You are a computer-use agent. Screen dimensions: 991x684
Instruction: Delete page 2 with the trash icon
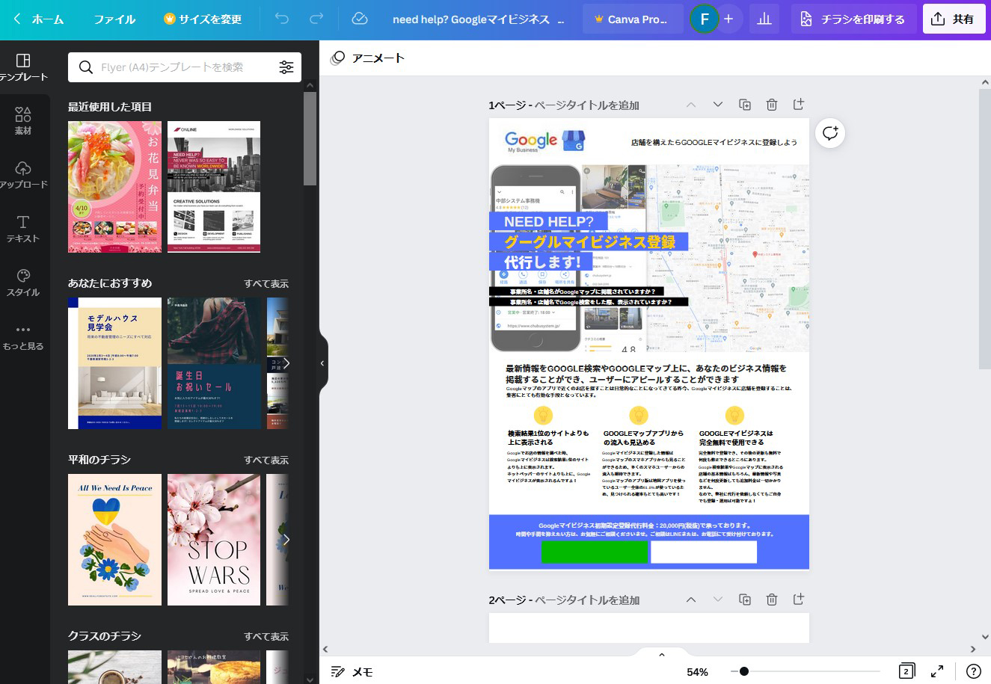tap(772, 600)
